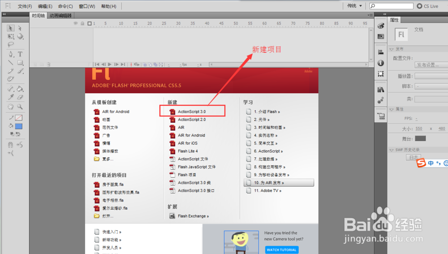The image size is (448, 254).
Task: Select the 3D Rotation tool
Action: [20, 36]
